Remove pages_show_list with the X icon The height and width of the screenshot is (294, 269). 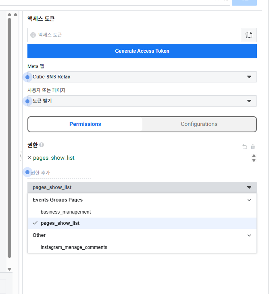29,158
